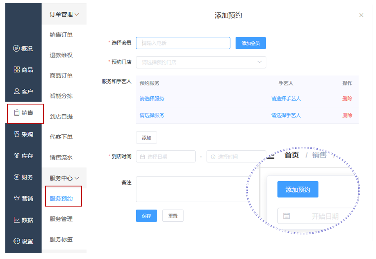This screenshot has width=376, height=259.
Task: Click clock icon in 选择时间 field
Action: tap(213, 157)
